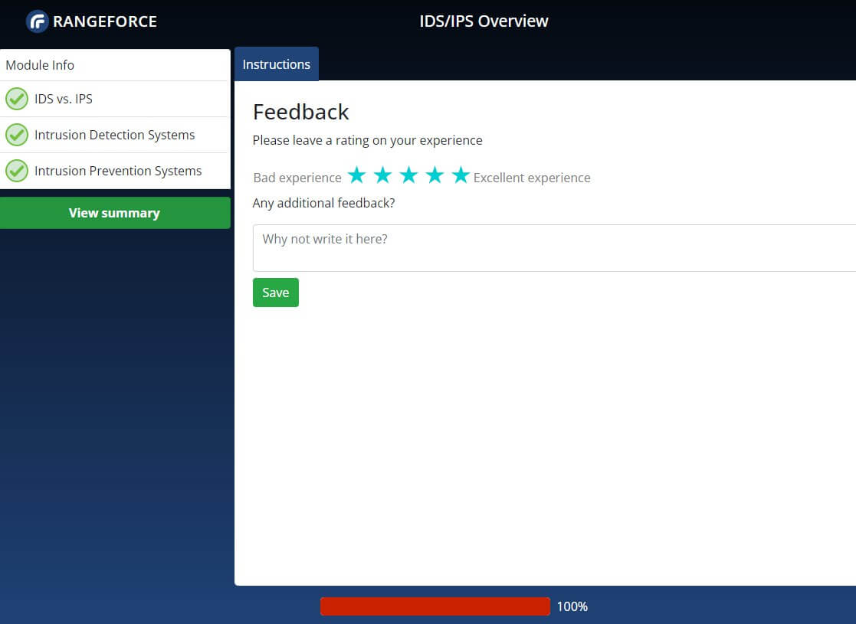Screen dimensions: 856x624
Task: Switch to the Instructions tab
Action: (276, 64)
